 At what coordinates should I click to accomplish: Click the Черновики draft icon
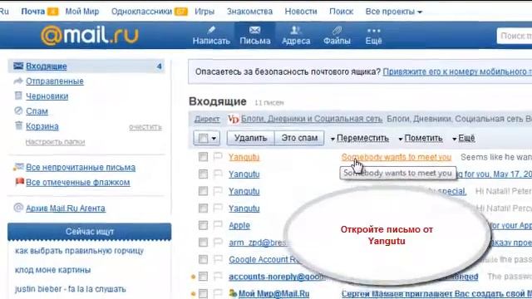coord(18,96)
